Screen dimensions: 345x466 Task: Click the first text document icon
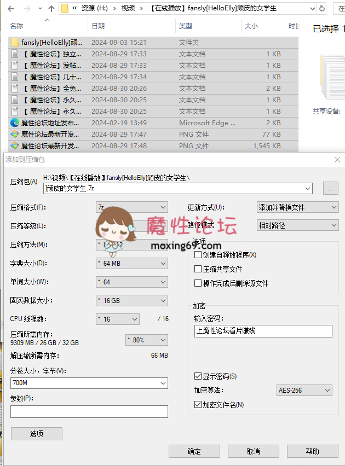pos(15,54)
